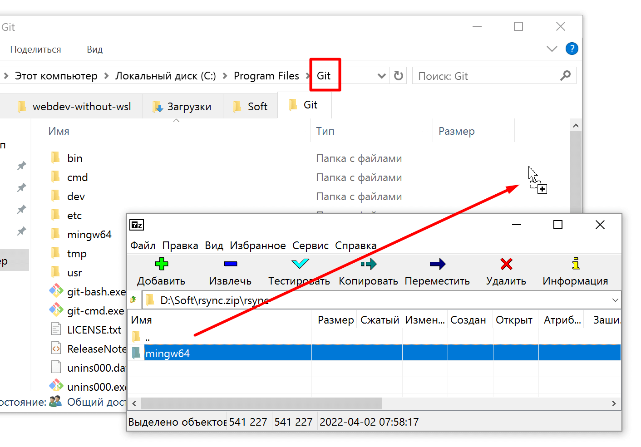Click the LICENSE.txt document icon
The height and width of the screenshot is (447, 641).
pyautogui.click(x=56, y=329)
